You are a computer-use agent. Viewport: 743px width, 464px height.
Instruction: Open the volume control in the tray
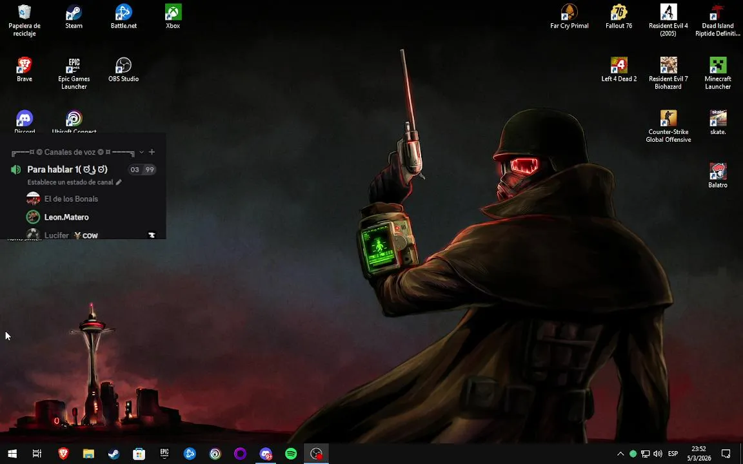coord(658,454)
